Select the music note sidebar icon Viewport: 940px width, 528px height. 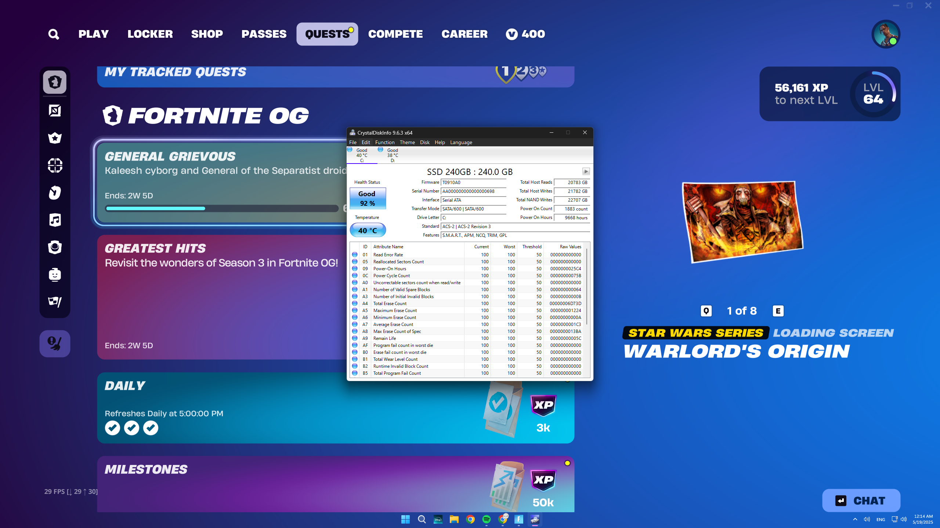click(55, 220)
